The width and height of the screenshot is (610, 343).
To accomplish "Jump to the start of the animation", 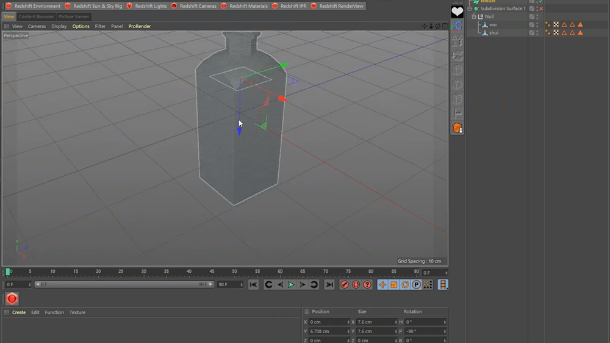I will (x=253, y=284).
